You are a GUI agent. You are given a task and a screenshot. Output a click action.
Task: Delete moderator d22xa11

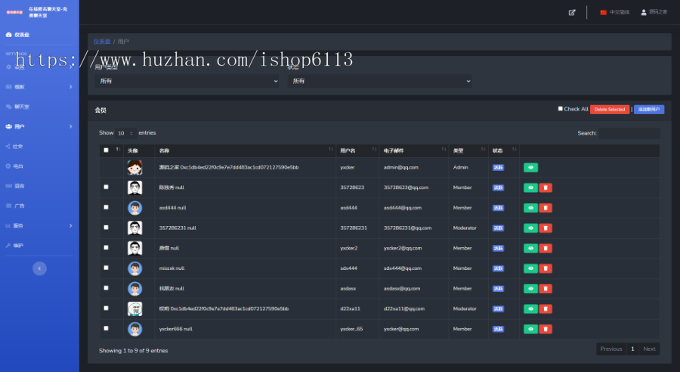546,308
